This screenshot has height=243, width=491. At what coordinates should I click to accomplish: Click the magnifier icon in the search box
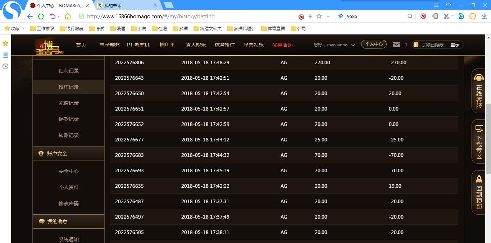pyautogui.click(x=410, y=17)
